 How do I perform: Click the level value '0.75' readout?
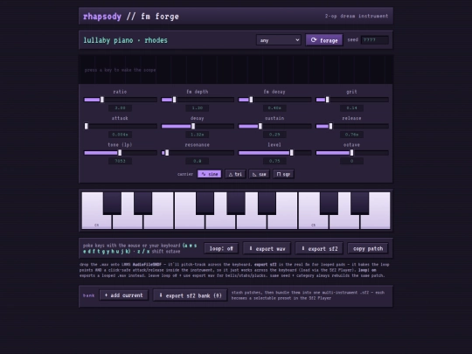click(x=274, y=161)
